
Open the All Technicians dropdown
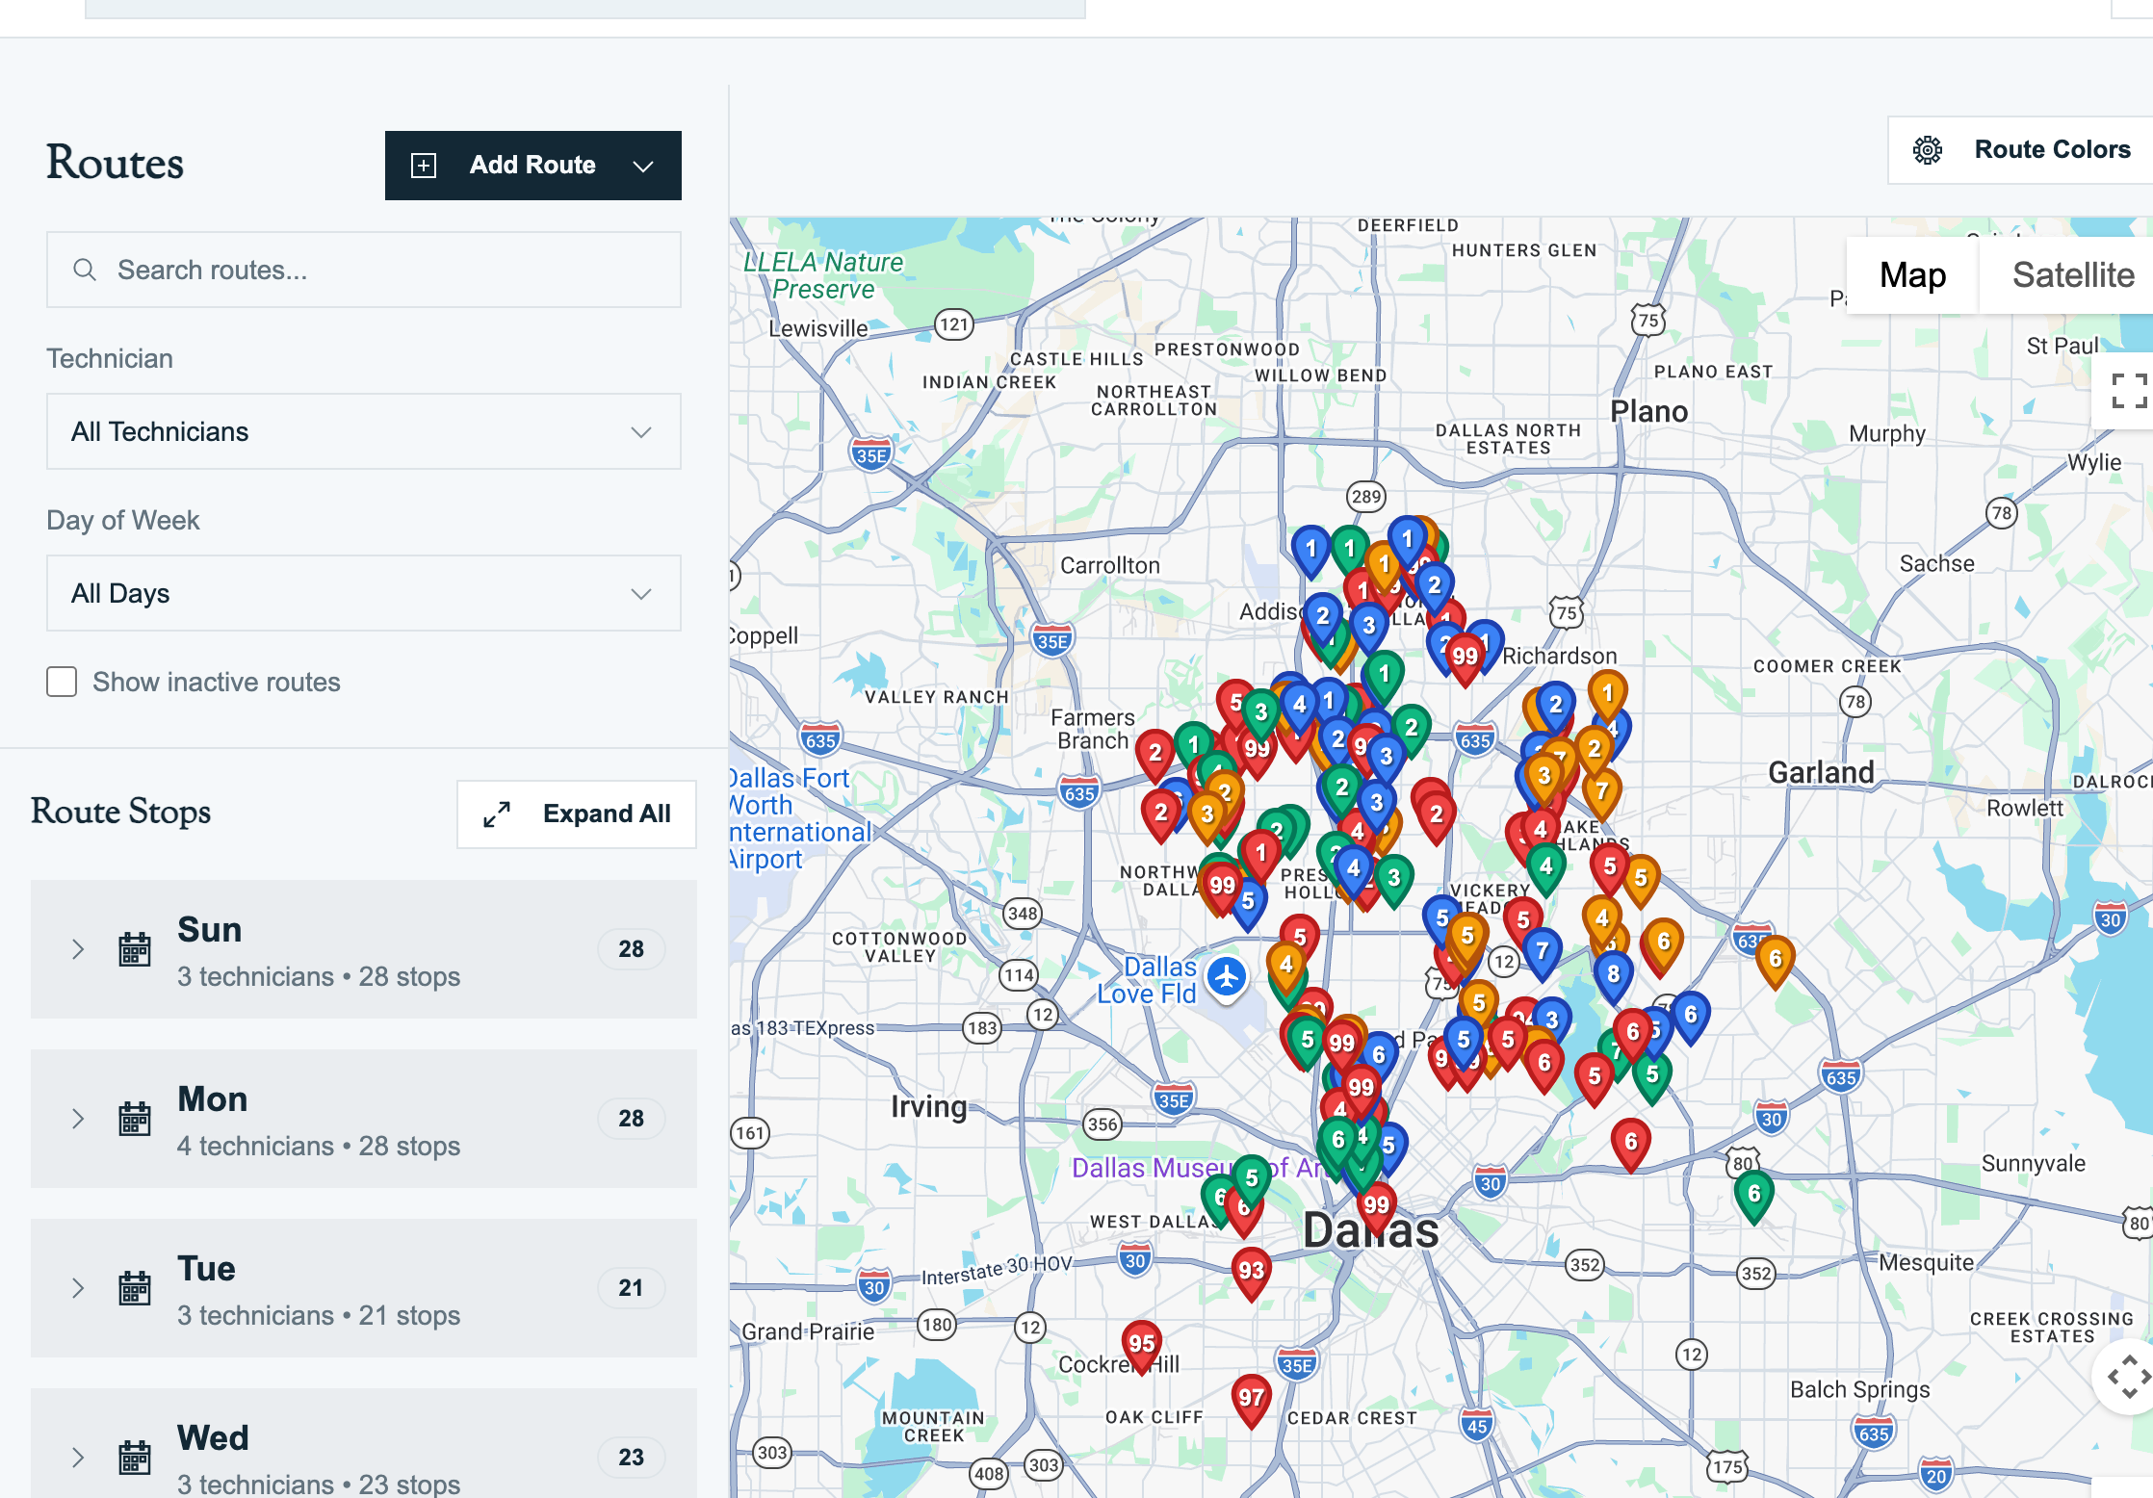coord(364,431)
